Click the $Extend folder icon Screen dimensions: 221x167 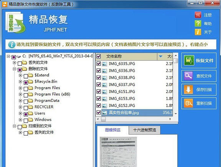30,75
